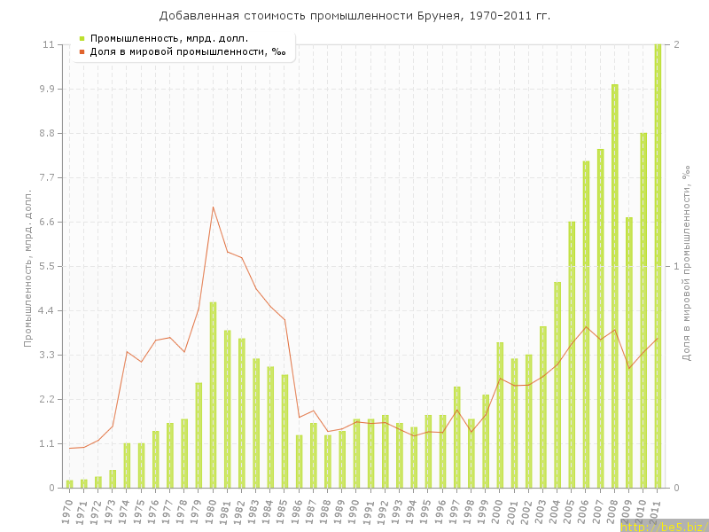Select the 2009 bar
Screen dimensions: 709x532
[628, 353]
